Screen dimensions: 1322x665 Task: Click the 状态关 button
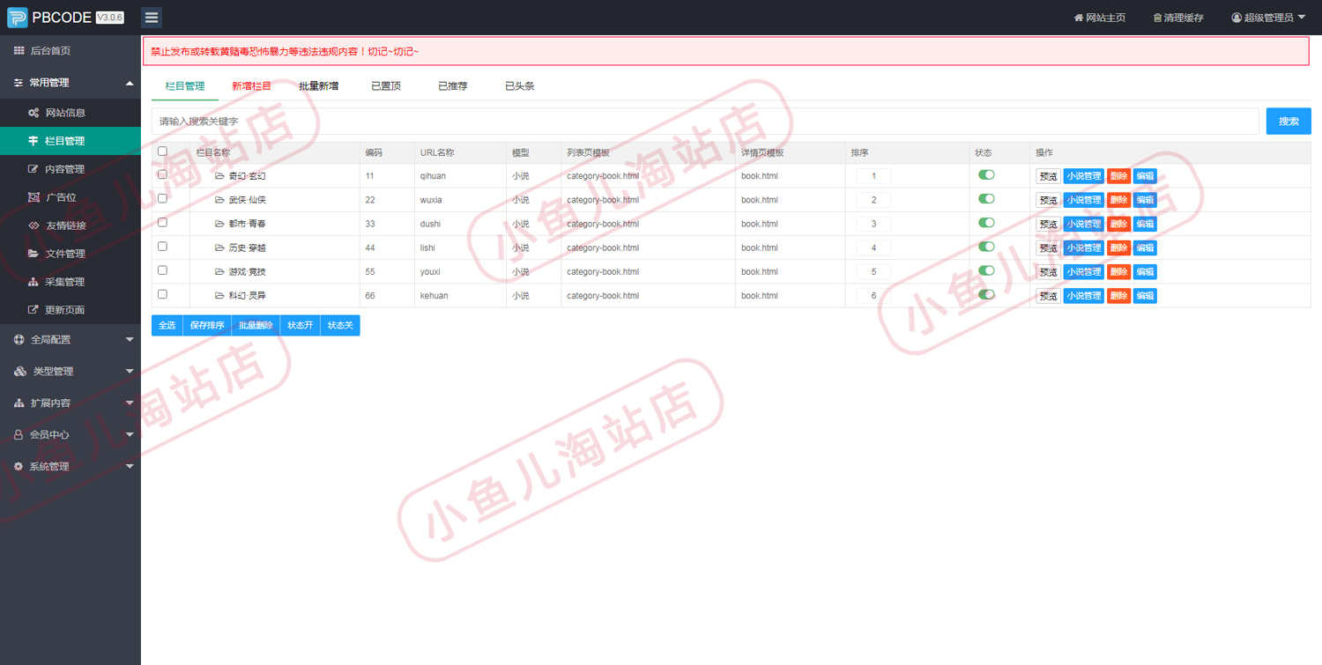340,325
